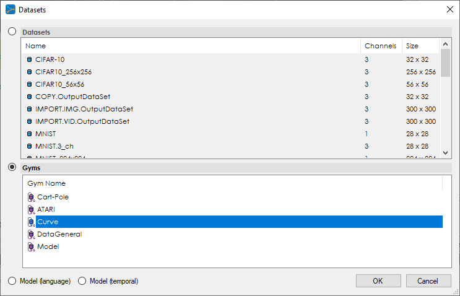
Task: Click the ATARI gym icon
Action: click(x=32, y=209)
